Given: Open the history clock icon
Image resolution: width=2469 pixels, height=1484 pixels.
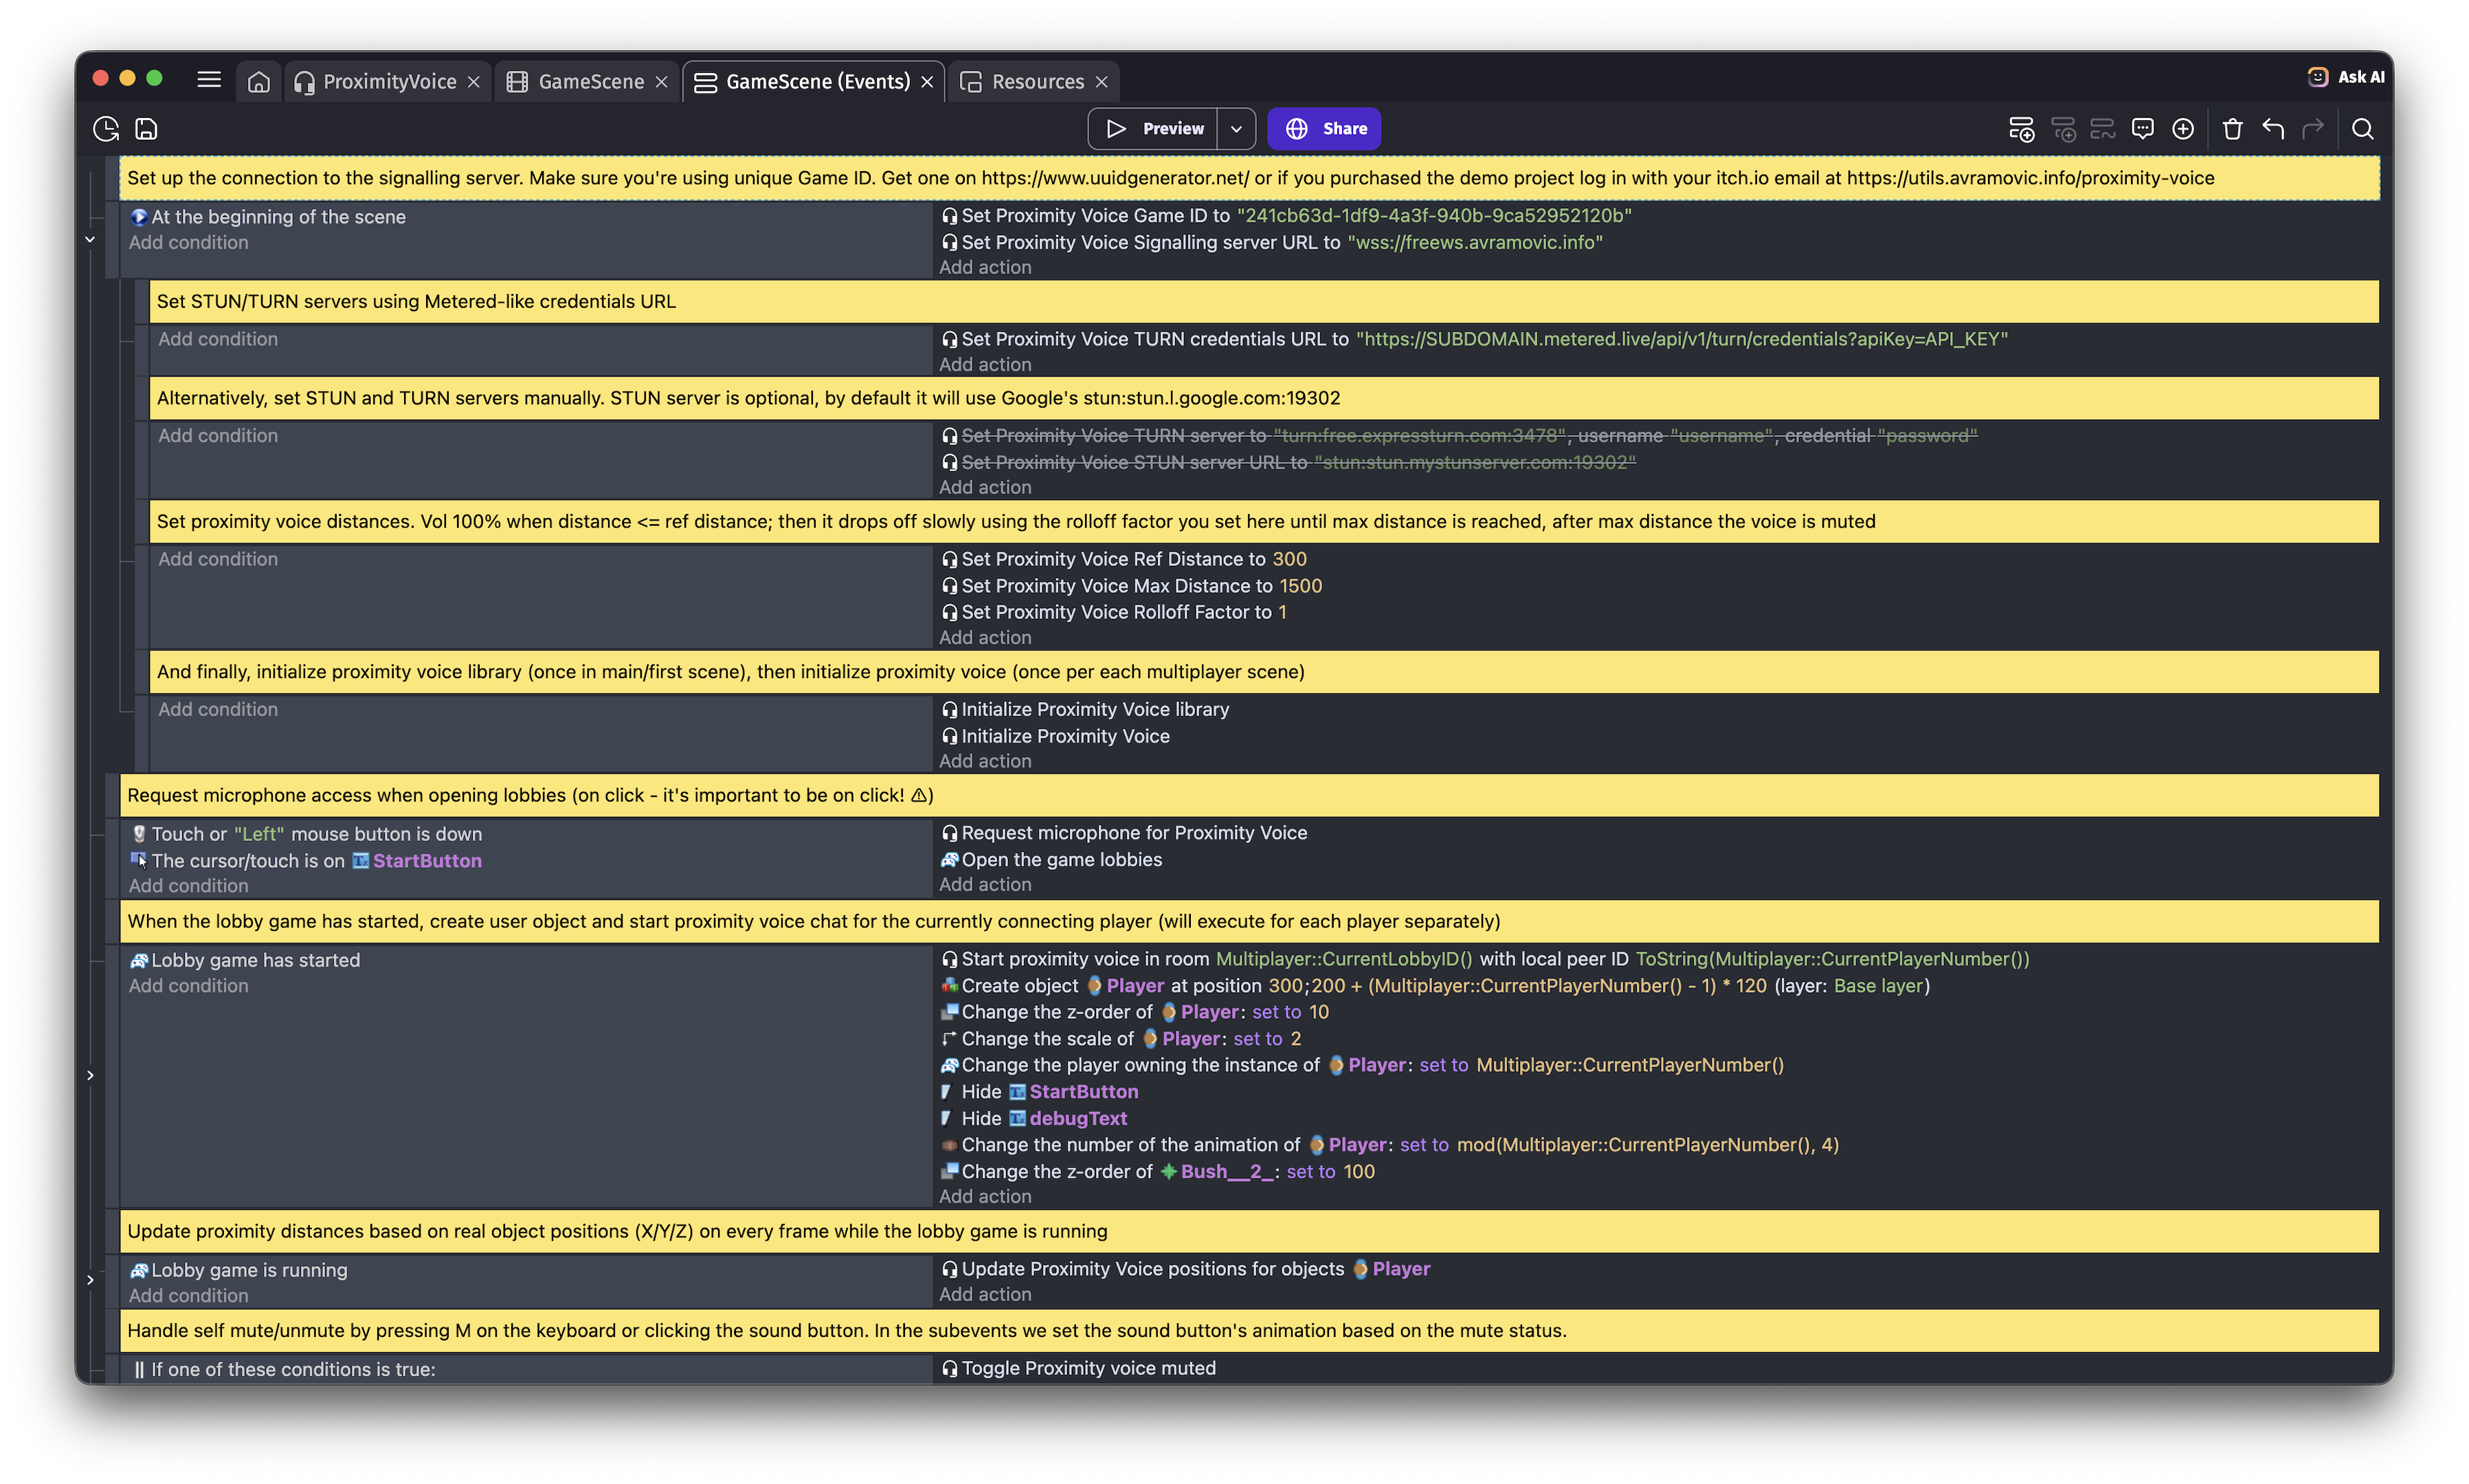Looking at the screenshot, I should coord(106,129).
